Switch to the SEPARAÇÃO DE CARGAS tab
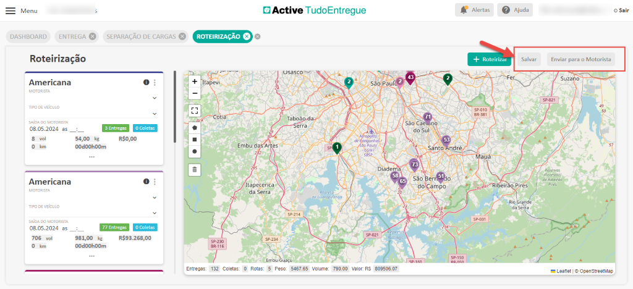This screenshot has height=289, width=633. [141, 36]
